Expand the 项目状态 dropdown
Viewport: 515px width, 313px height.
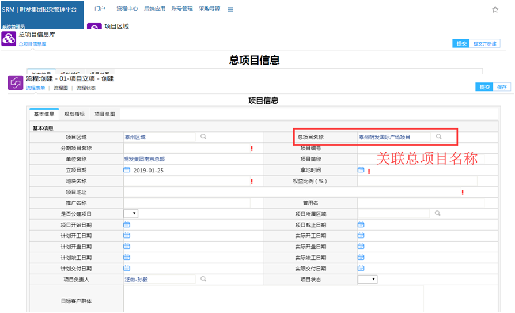(x=368, y=280)
